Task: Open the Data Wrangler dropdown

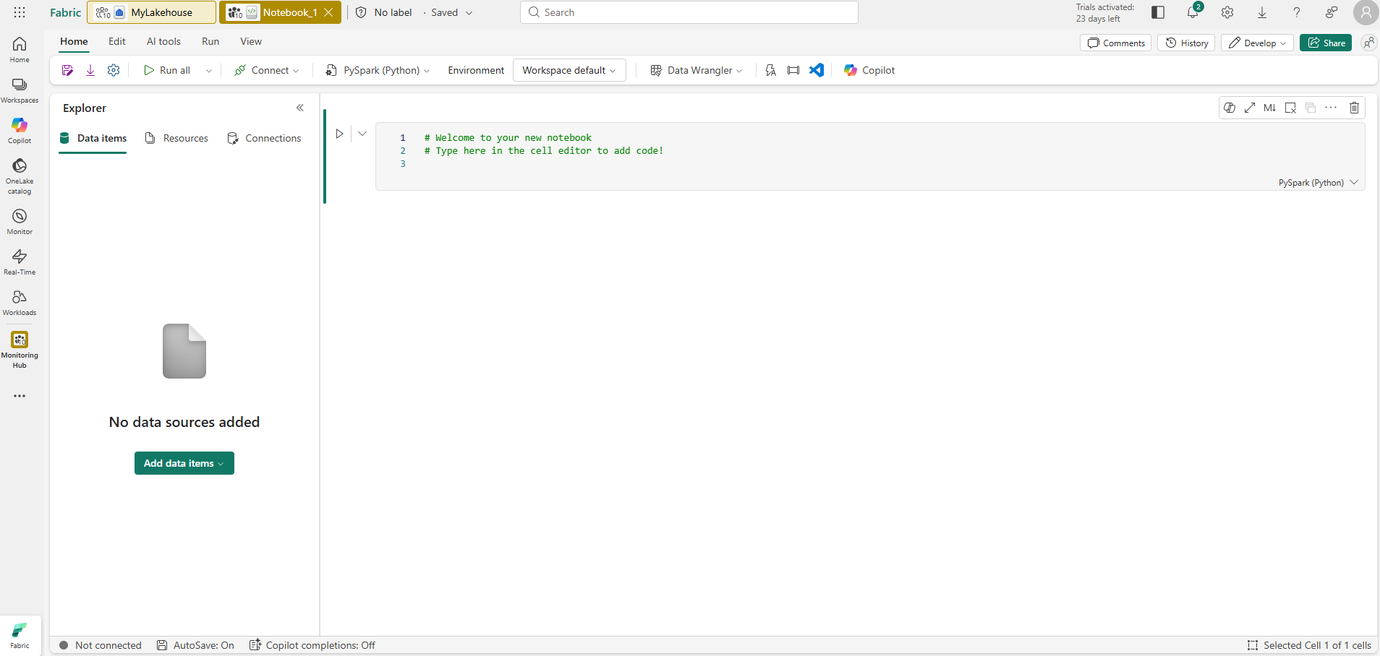Action: tap(696, 70)
